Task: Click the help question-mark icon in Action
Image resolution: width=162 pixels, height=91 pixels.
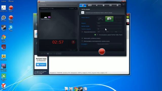Action: coord(124,5)
